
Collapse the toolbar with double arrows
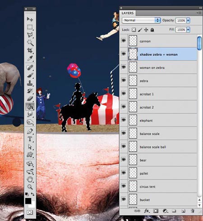point(34,9)
